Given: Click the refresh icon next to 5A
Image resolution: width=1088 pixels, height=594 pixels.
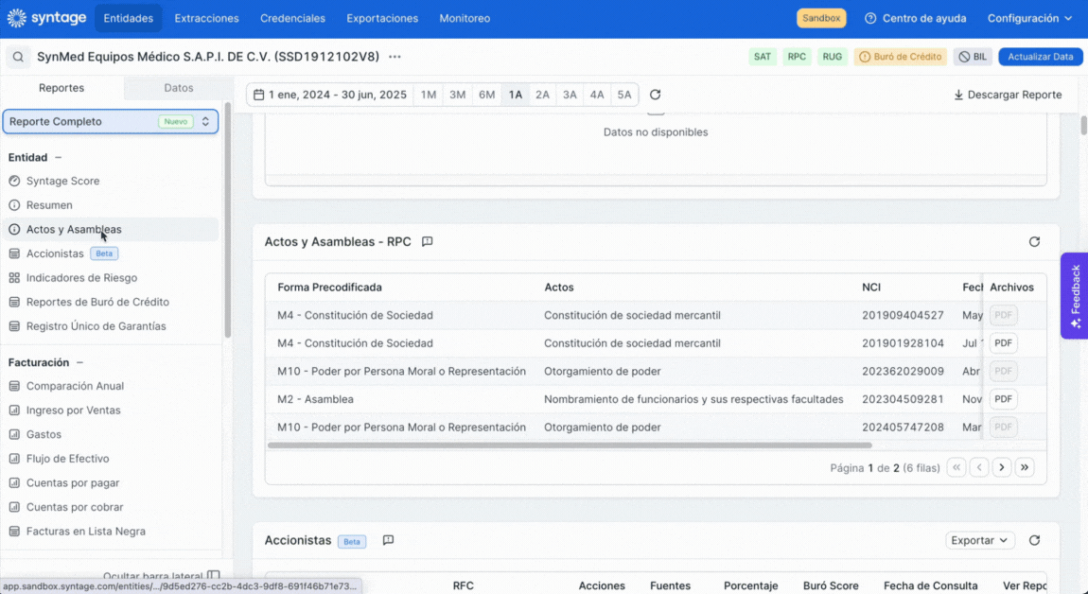Looking at the screenshot, I should click(x=655, y=95).
